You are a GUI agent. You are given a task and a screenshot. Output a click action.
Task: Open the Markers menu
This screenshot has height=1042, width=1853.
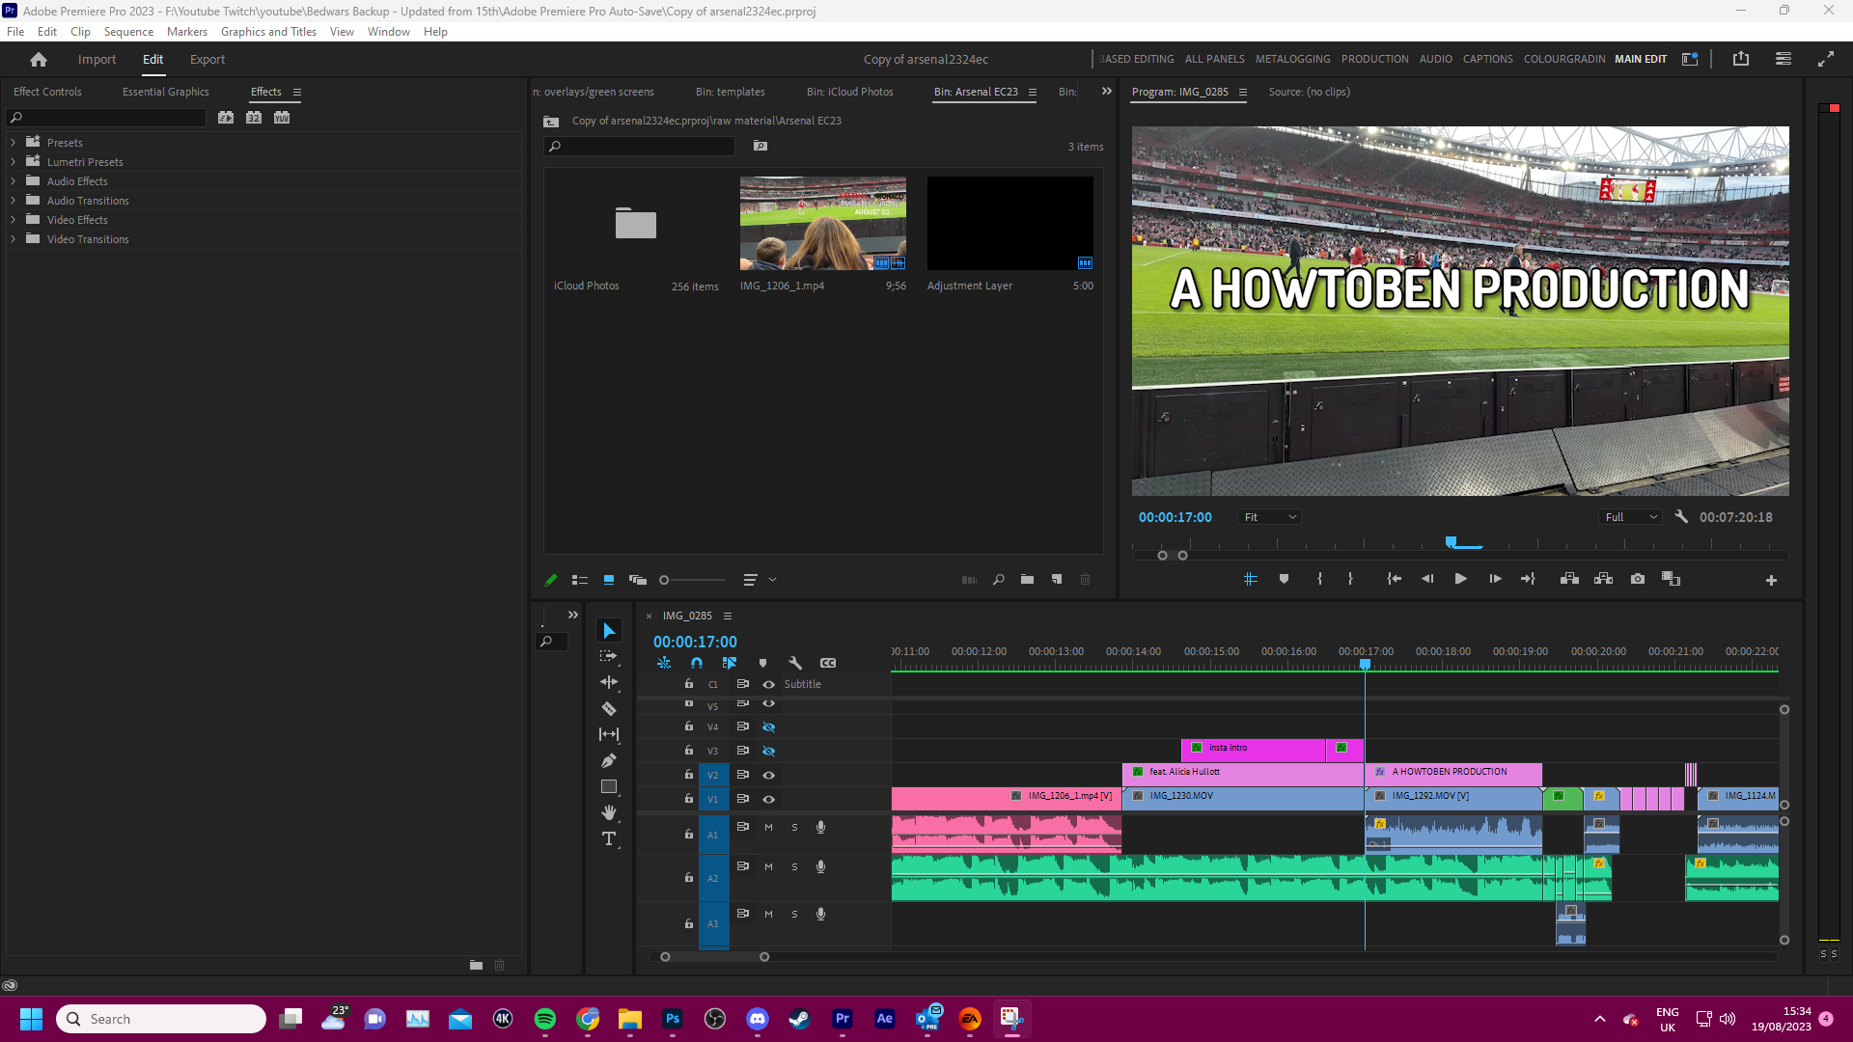(187, 32)
